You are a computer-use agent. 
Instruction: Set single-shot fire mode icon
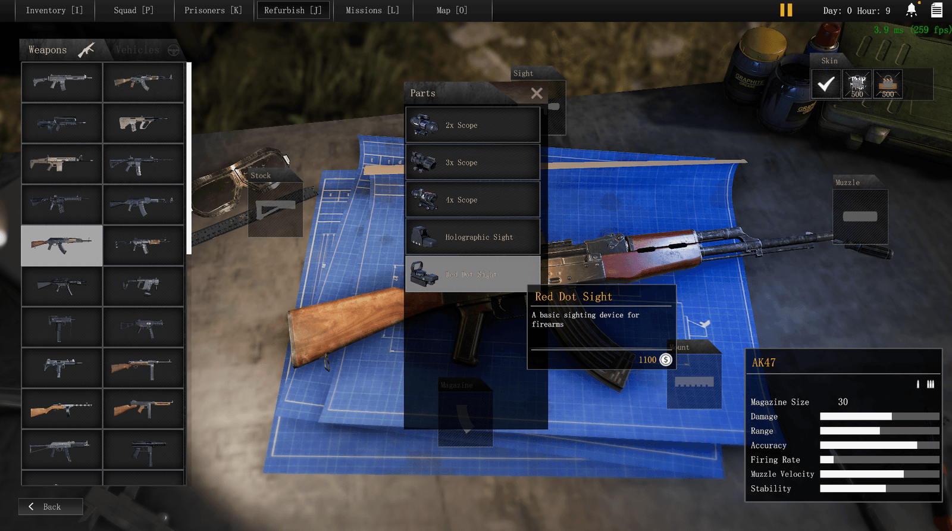pos(918,384)
